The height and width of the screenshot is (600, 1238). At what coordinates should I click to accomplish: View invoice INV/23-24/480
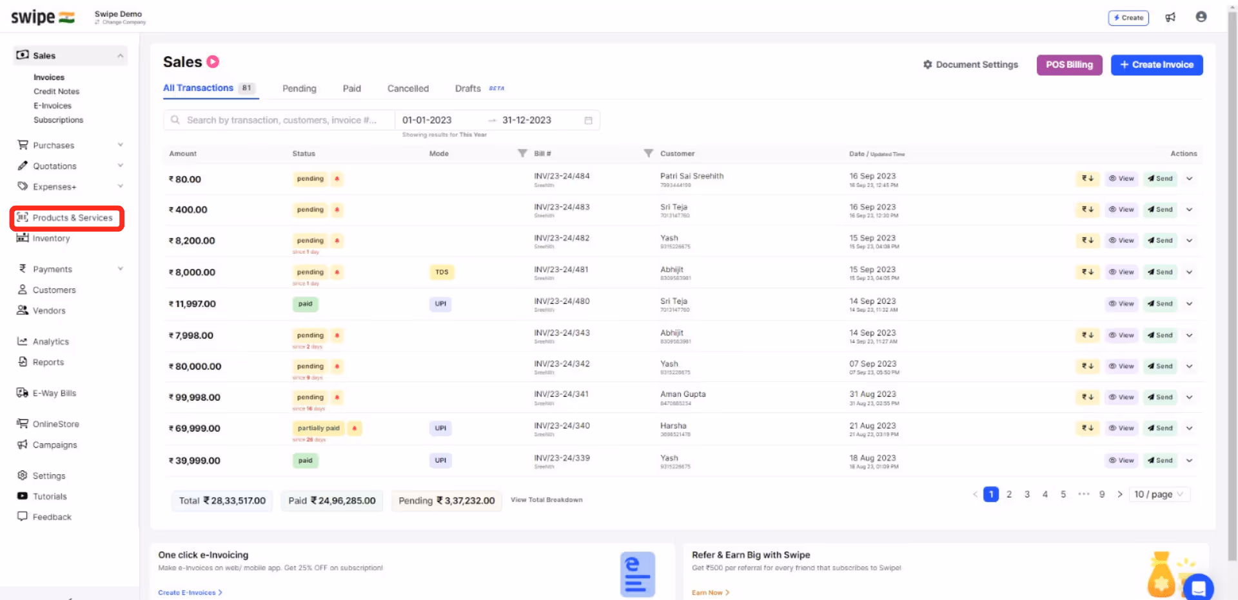tap(1121, 304)
